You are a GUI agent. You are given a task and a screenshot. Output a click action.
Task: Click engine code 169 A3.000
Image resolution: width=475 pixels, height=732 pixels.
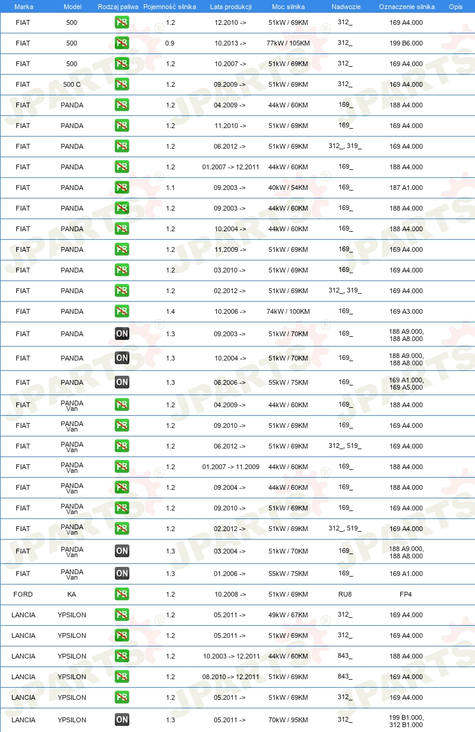point(406,311)
